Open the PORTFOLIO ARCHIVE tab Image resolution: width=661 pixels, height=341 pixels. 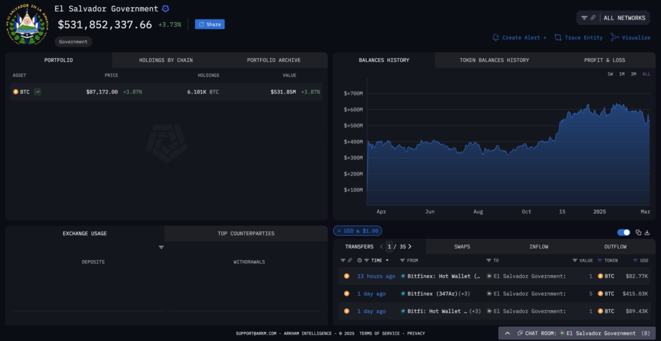(x=274, y=60)
